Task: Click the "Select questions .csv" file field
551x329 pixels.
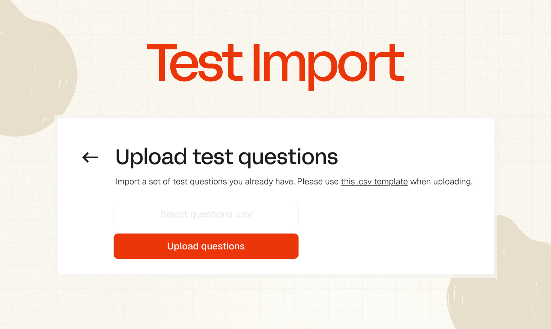Action: (x=206, y=214)
